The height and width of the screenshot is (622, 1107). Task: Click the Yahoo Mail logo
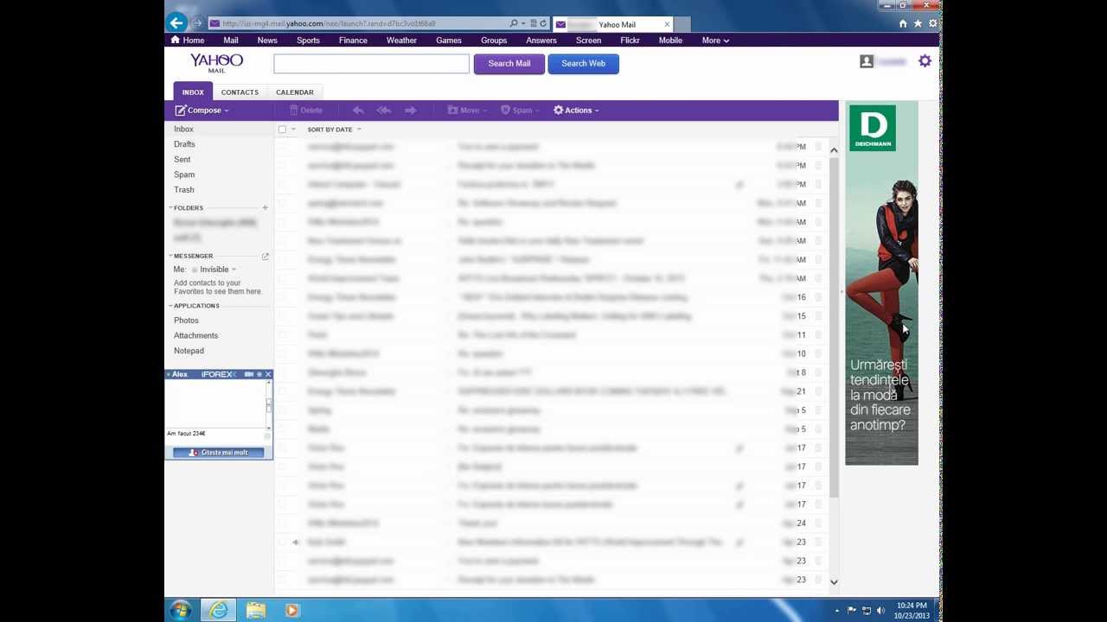point(216,62)
